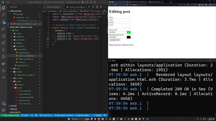The width and height of the screenshot is (216, 121).
Task: Click the browser Reload icon
Action: click(x=115, y=5)
